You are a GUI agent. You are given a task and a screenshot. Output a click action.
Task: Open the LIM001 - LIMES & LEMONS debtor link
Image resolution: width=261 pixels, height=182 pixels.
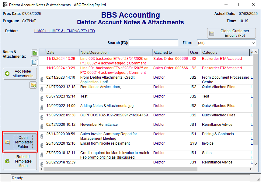[x=64, y=31]
